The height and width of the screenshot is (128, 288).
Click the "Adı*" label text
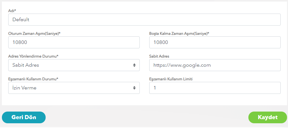[x=12, y=11]
